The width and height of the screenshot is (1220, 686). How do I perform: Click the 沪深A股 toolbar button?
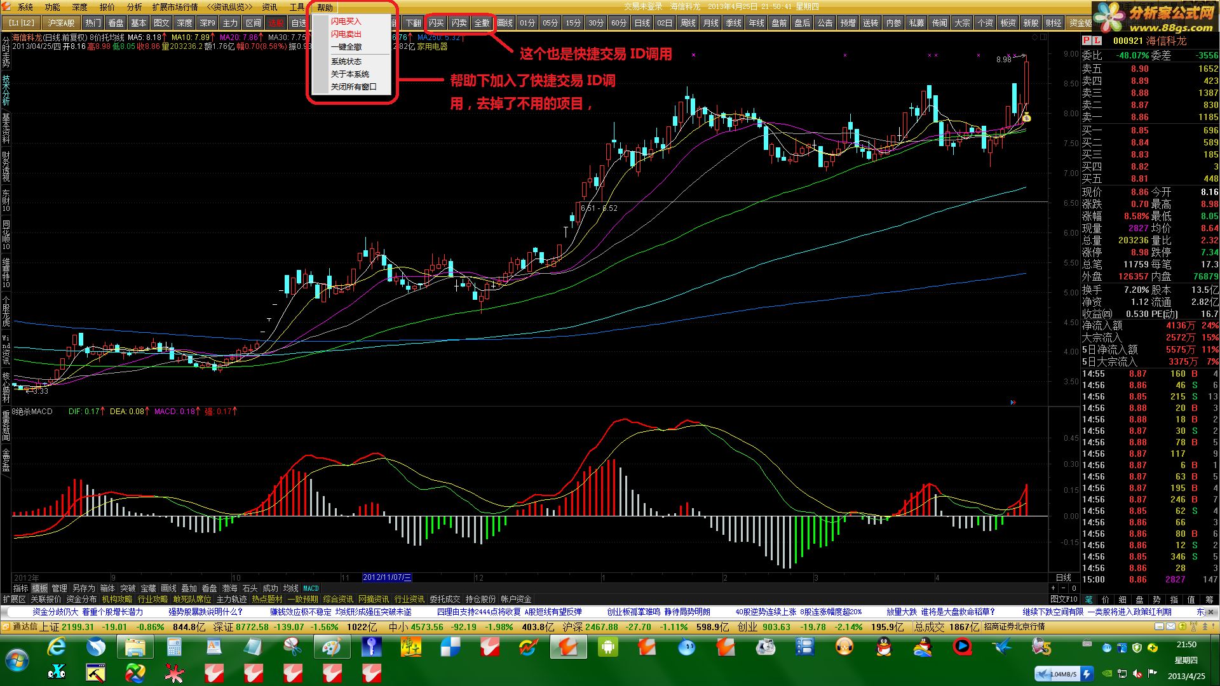[61, 23]
